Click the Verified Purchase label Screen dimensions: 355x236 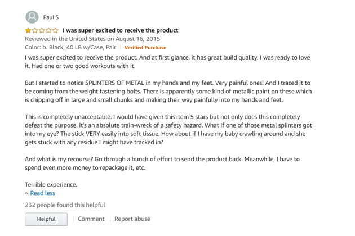(145, 48)
